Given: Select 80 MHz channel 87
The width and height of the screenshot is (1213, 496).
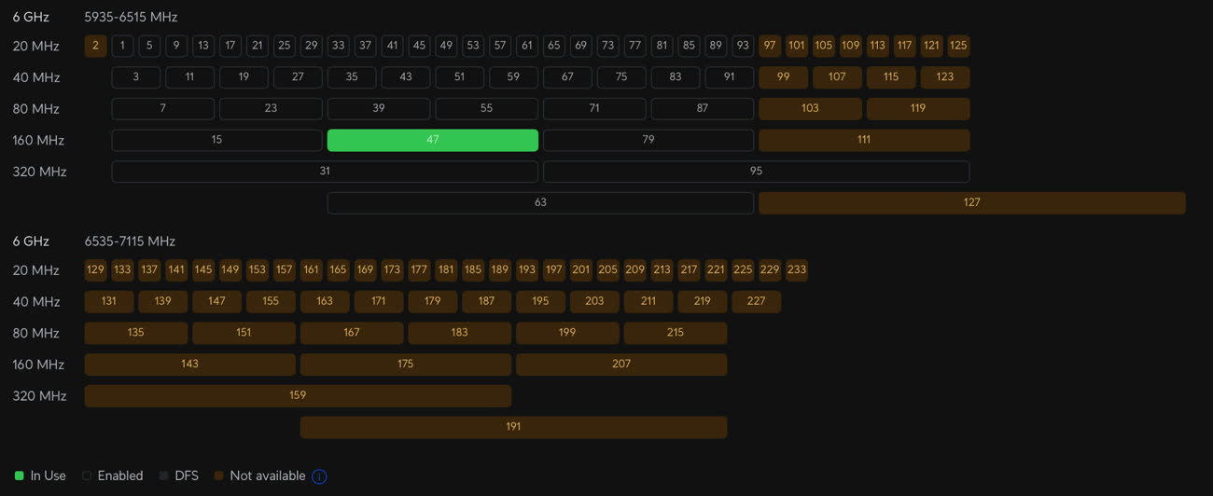Looking at the screenshot, I should pyautogui.click(x=703, y=108).
